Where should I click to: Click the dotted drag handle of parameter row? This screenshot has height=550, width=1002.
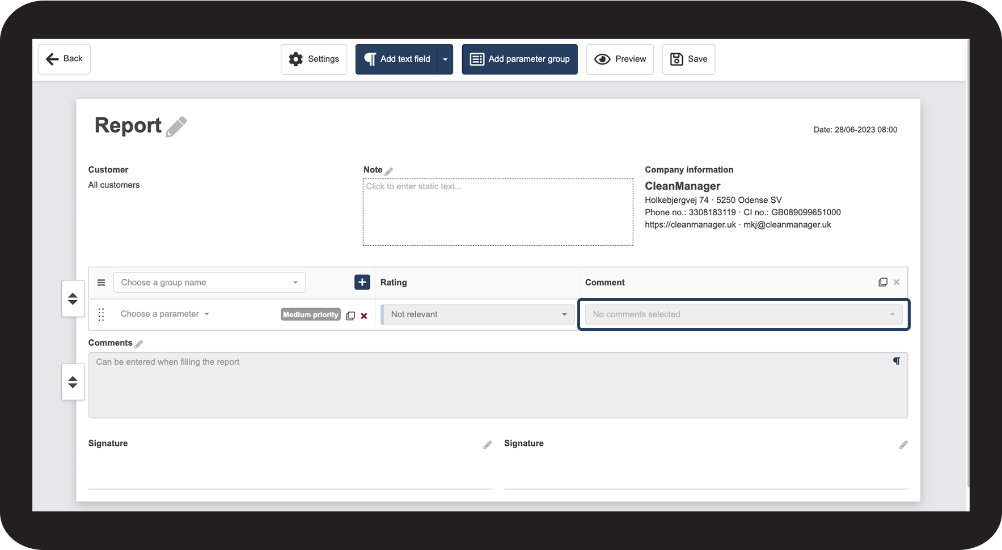tap(101, 314)
